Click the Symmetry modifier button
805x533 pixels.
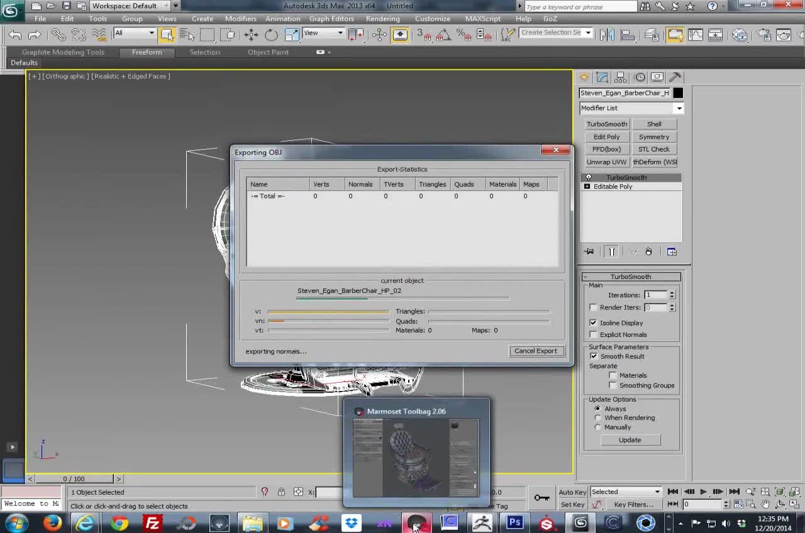pyautogui.click(x=654, y=136)
